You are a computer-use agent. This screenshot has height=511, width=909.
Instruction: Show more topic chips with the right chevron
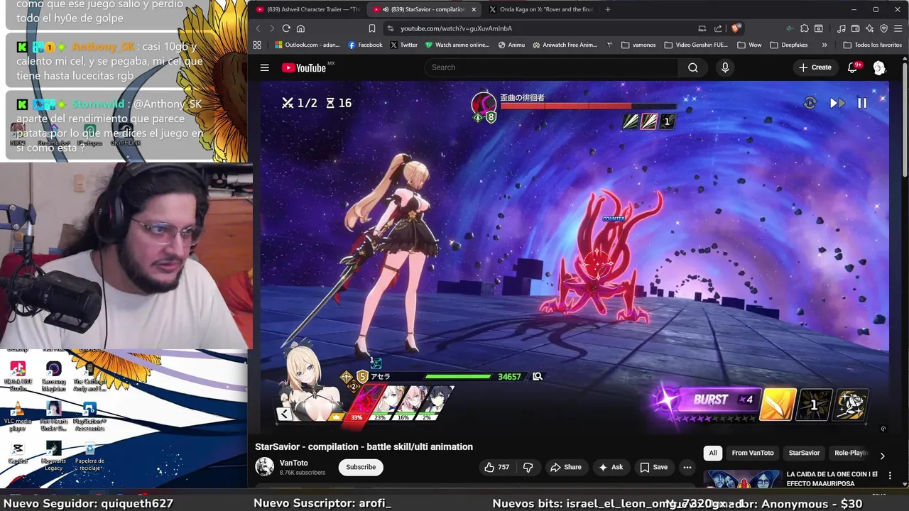[882, 456]
